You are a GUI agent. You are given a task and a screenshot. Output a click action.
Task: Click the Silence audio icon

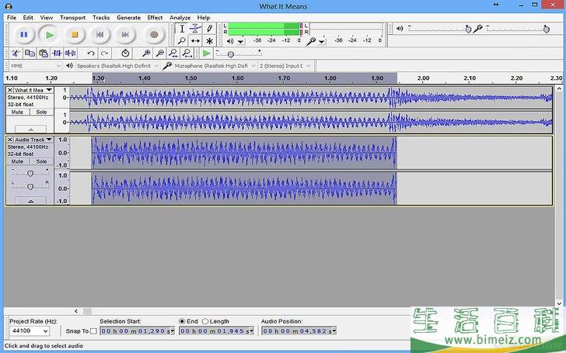pos(71,54)
